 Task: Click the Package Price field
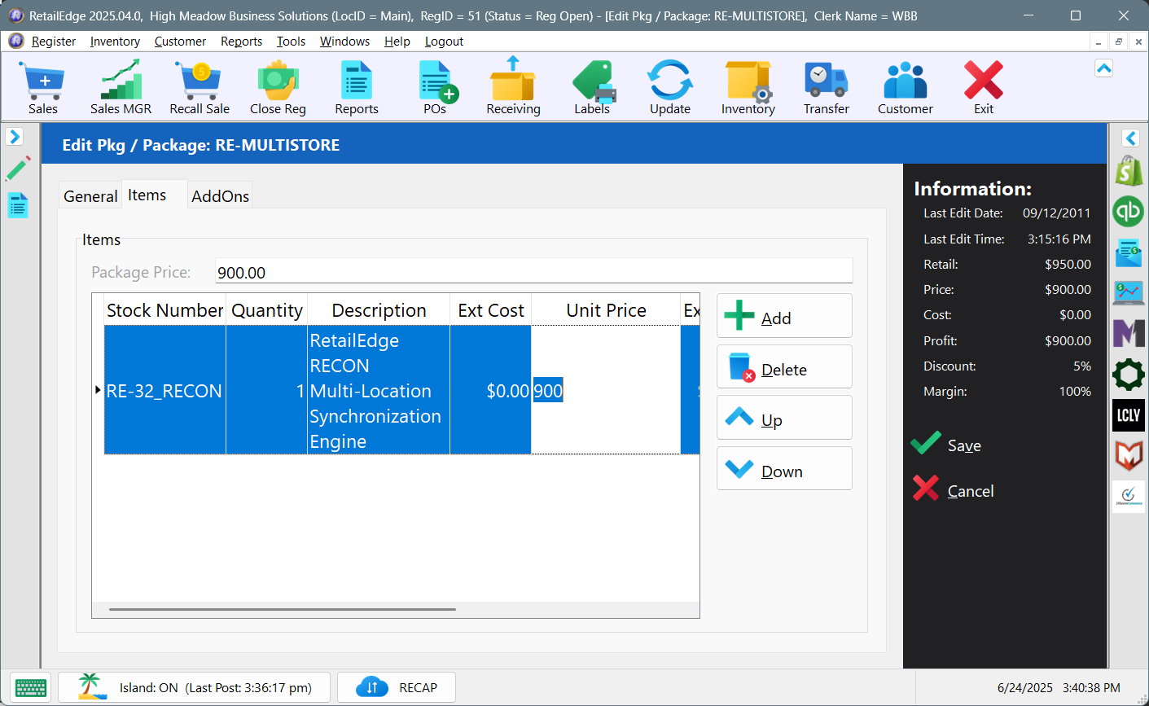point(533,272)
